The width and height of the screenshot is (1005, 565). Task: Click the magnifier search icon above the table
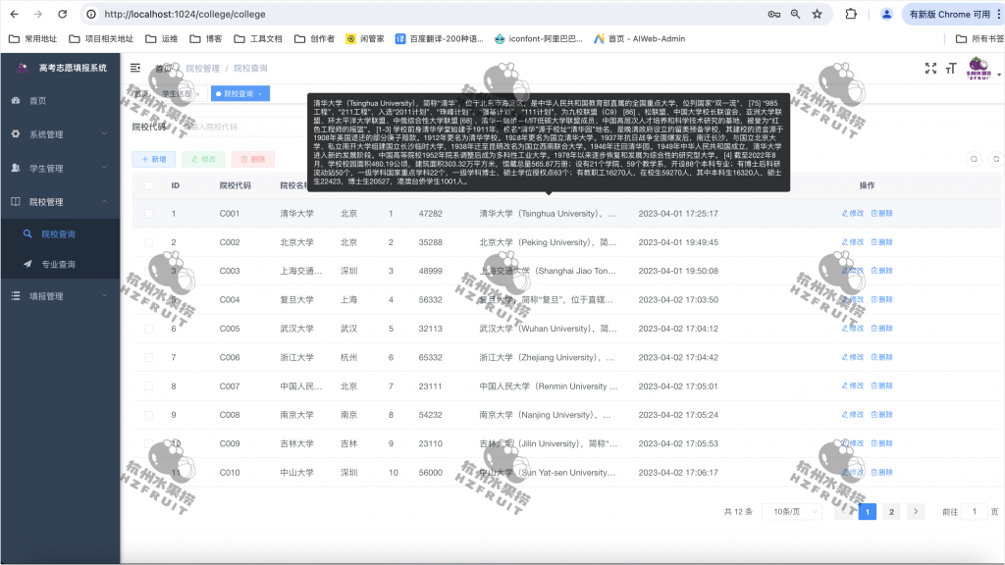[x=973, y=158]
